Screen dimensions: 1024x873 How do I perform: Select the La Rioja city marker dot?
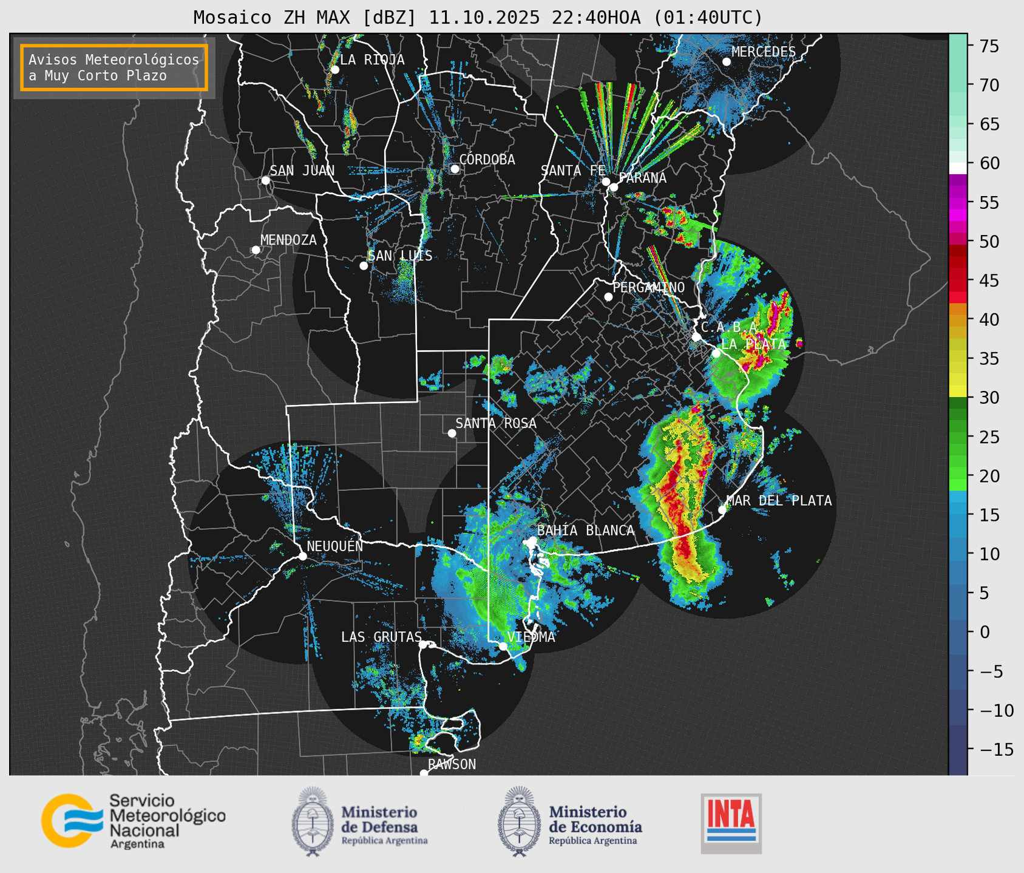(334, 70)
